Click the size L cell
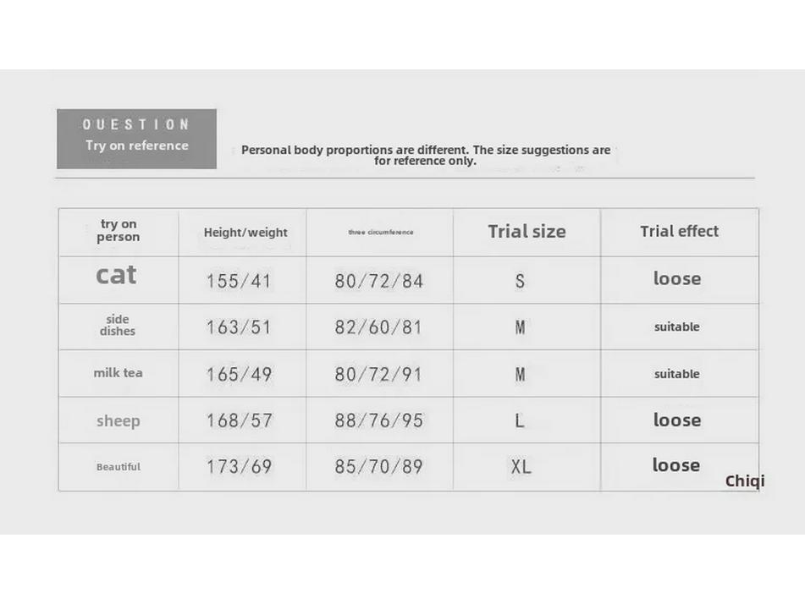This screenshot has width=805, height=604. pyautogui.click(x=520, y=420)
